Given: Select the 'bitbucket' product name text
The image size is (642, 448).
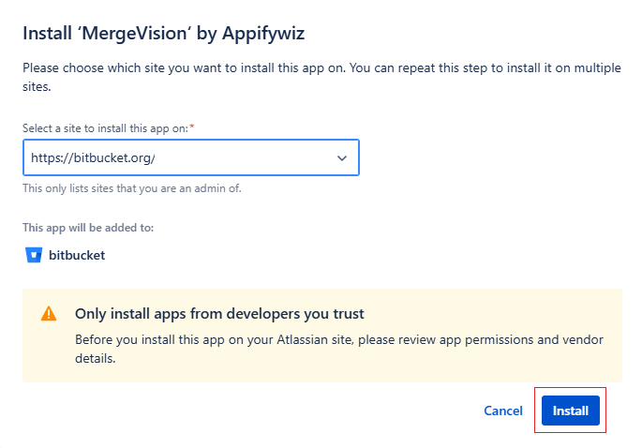Looking at the screenshot, I should point(77,255).
